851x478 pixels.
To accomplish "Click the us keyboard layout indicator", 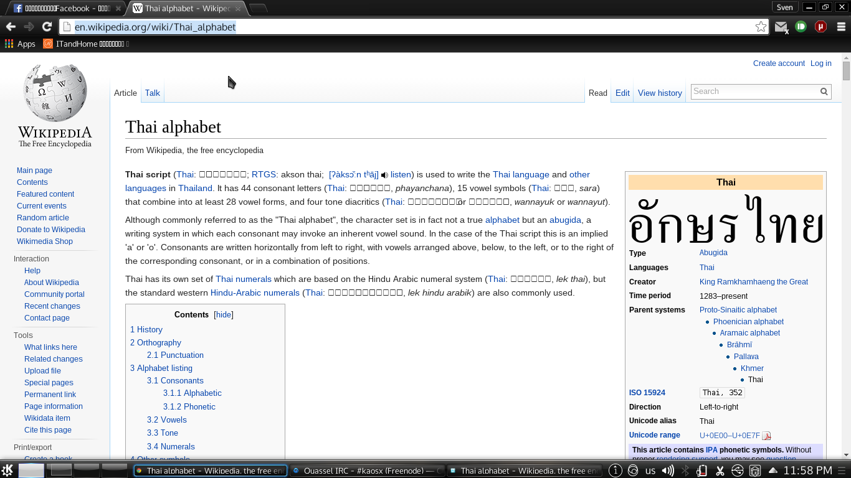I will [x=650, y=471].
